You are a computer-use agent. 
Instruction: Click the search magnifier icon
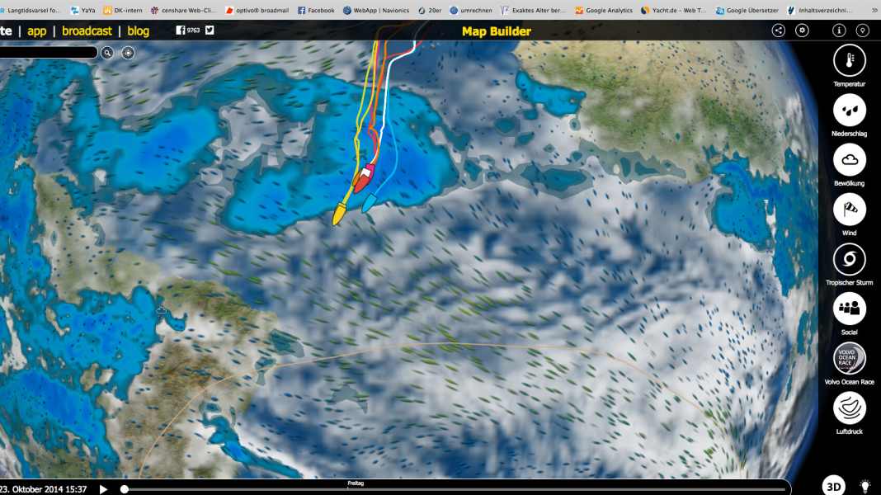pyautogui.click(x=106, y=53)
